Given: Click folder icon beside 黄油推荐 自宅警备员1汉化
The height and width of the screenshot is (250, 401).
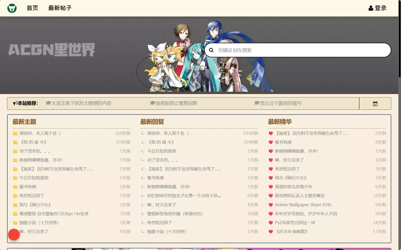Looking at the screenshot, I should 15,214.
